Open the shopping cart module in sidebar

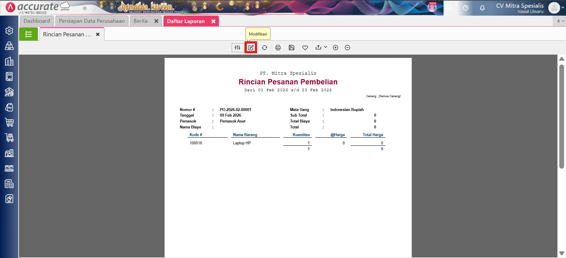coord(9,122)
